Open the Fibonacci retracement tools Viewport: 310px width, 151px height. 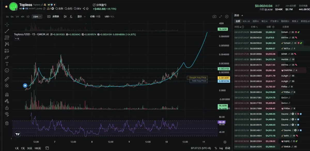tap(7, 38)
